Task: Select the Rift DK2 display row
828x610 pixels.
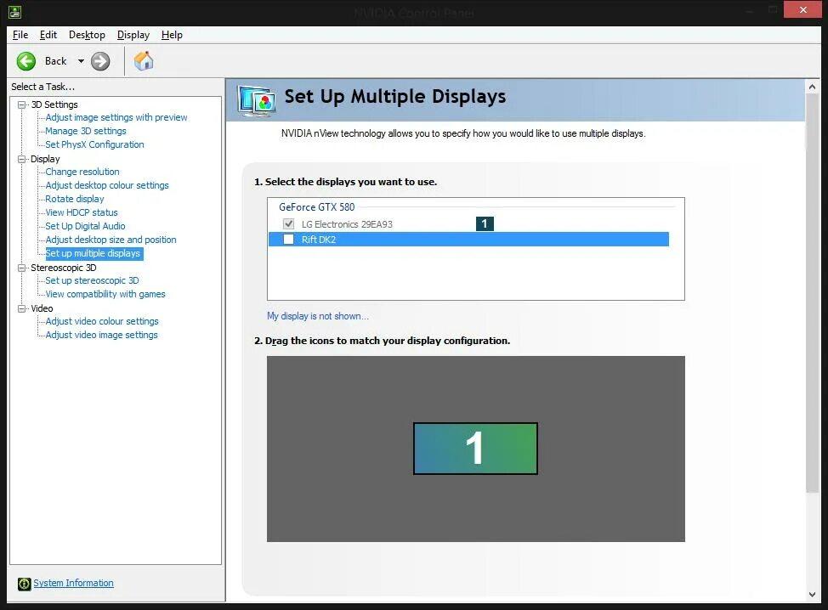Action: (x=468, y=239)
